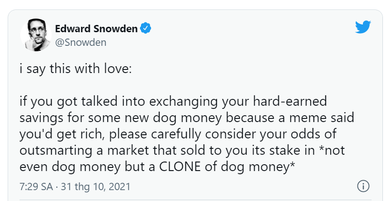Screen dimensions: 392x201
Task: Click the line starting "savings for some new"
Action: [187, 118]
